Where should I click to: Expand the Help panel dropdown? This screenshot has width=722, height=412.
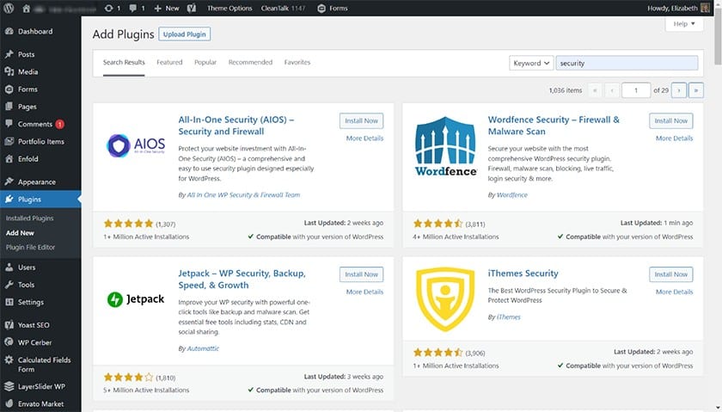(684, 24)
